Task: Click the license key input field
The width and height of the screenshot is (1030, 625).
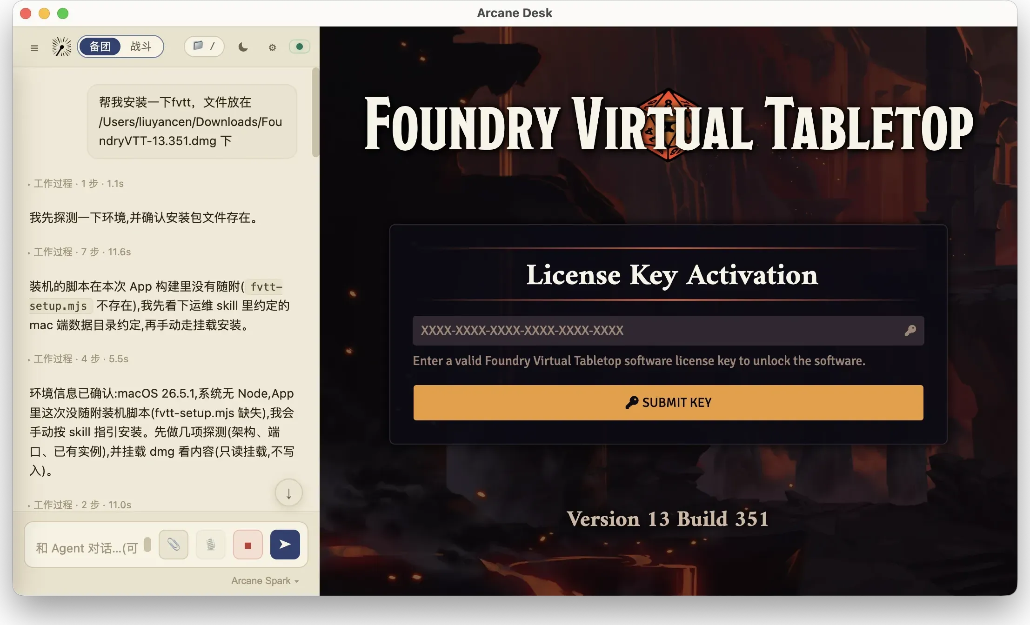Action: (668, 331)
